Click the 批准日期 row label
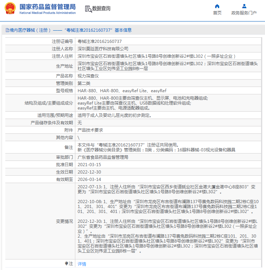The image size is (265, 270). (64, 165)
